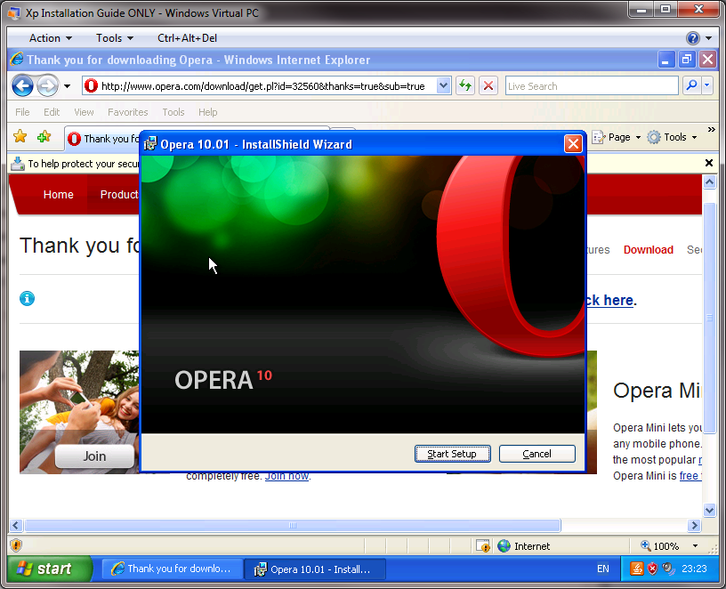Click the Start Setup button
This screenshot has height=589, width=726.
point(452,454)
